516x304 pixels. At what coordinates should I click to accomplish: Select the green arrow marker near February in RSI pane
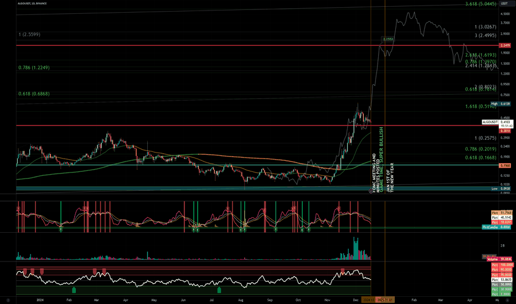click(74, 290)
